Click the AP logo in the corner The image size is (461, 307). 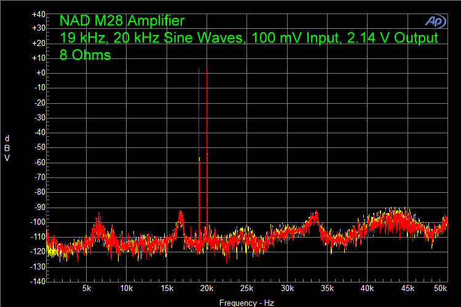[x=435, y=21]
